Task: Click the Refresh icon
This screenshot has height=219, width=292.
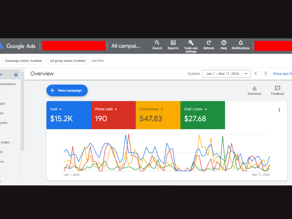Action: pyautogui.click(x=208, y=45)
